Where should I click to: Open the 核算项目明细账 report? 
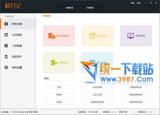[97, 102]
